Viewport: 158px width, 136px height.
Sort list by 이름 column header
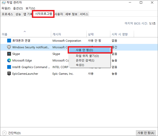pos(5,34)
